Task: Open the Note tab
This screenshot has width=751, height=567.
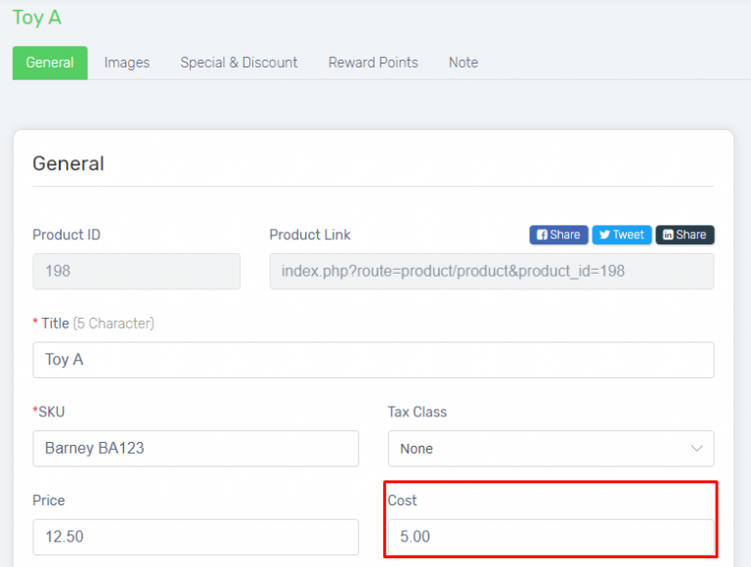Action: [x=464, y=63]
